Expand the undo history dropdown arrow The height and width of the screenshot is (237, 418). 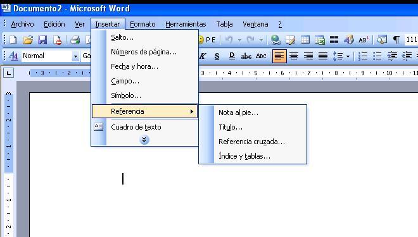239,40
